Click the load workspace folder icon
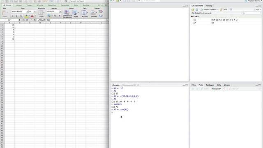The width and height of the screenshot is (263, 148). tap(193, 9)
